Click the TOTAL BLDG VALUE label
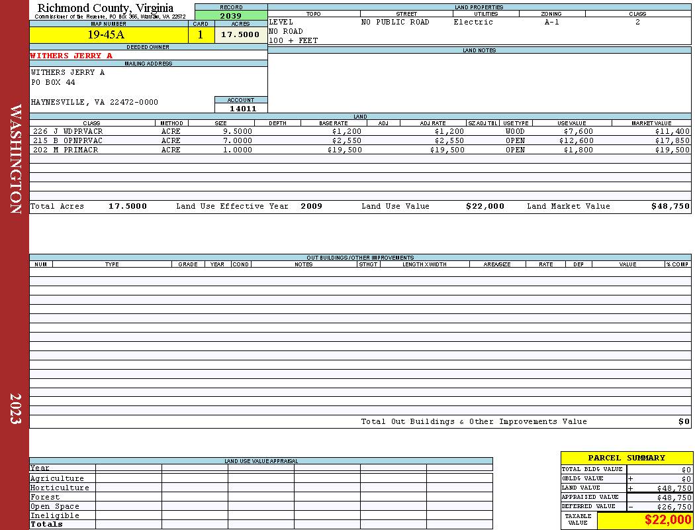Viewport: 695px width, 530px height. point(592,469)
